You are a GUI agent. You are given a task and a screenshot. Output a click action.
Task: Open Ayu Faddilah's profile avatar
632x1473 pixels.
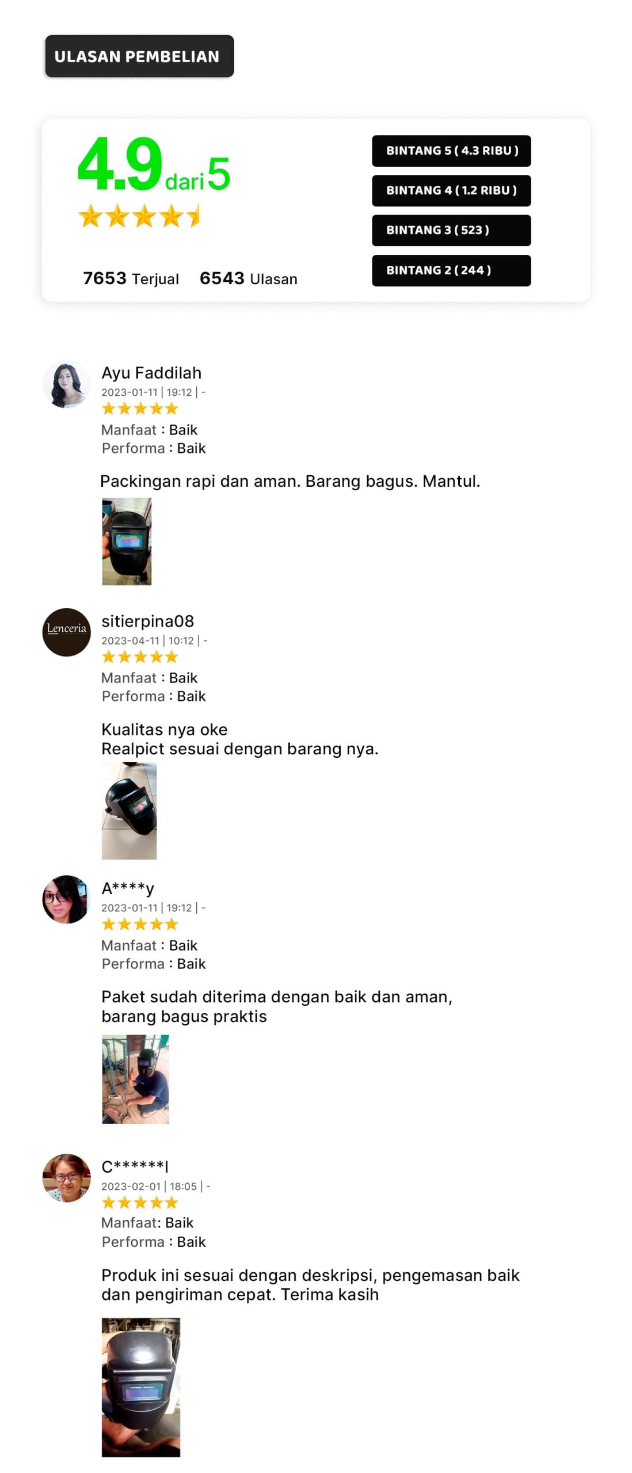pos(67,384)
